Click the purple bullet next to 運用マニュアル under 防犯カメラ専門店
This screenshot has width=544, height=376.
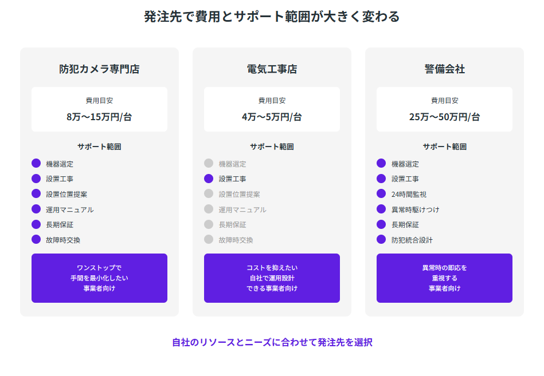click(x=36, y=209)
